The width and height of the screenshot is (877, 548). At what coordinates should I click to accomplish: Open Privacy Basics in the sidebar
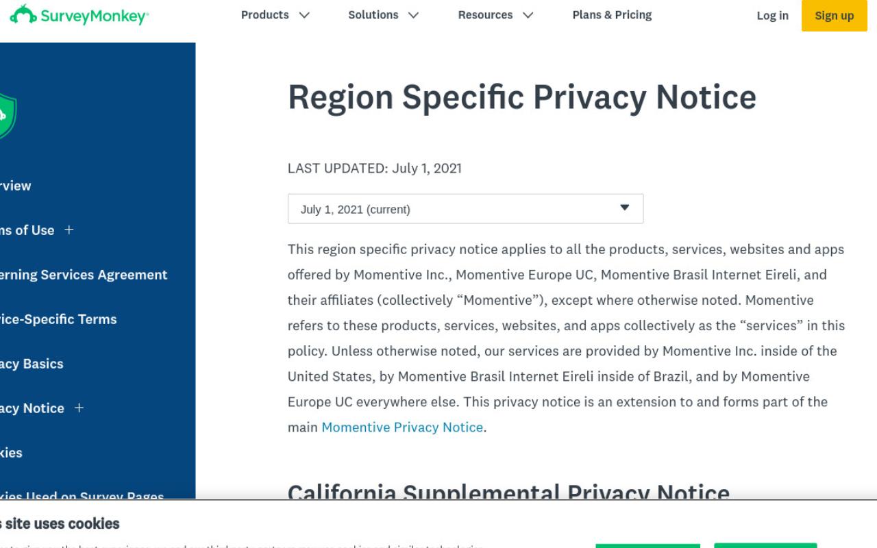point(32,364)
